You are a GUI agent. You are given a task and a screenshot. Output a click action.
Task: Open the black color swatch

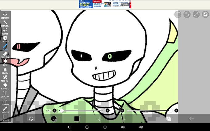click(77, 119)
